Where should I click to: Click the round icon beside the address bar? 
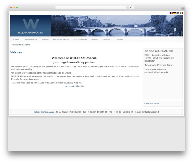[131, 7]
